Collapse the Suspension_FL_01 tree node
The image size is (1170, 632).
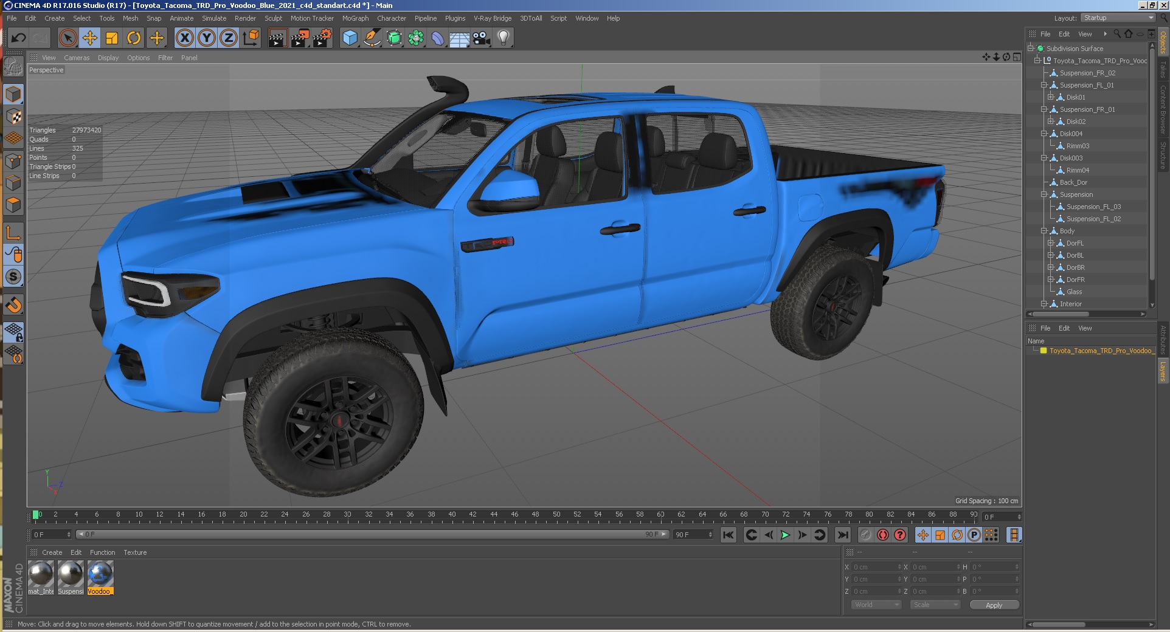(x=1044, y=85)
